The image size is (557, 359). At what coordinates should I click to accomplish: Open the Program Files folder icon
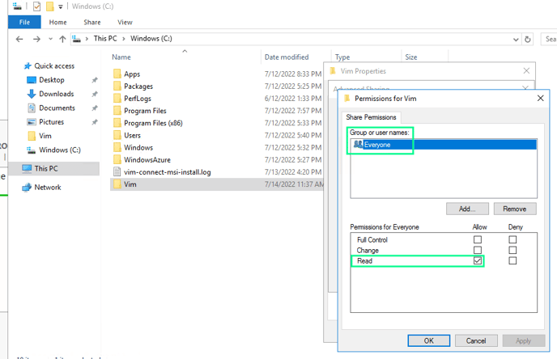[x=117, y=111]
